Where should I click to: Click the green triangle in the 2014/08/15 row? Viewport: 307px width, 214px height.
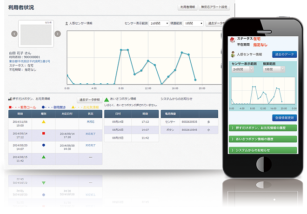44,157
